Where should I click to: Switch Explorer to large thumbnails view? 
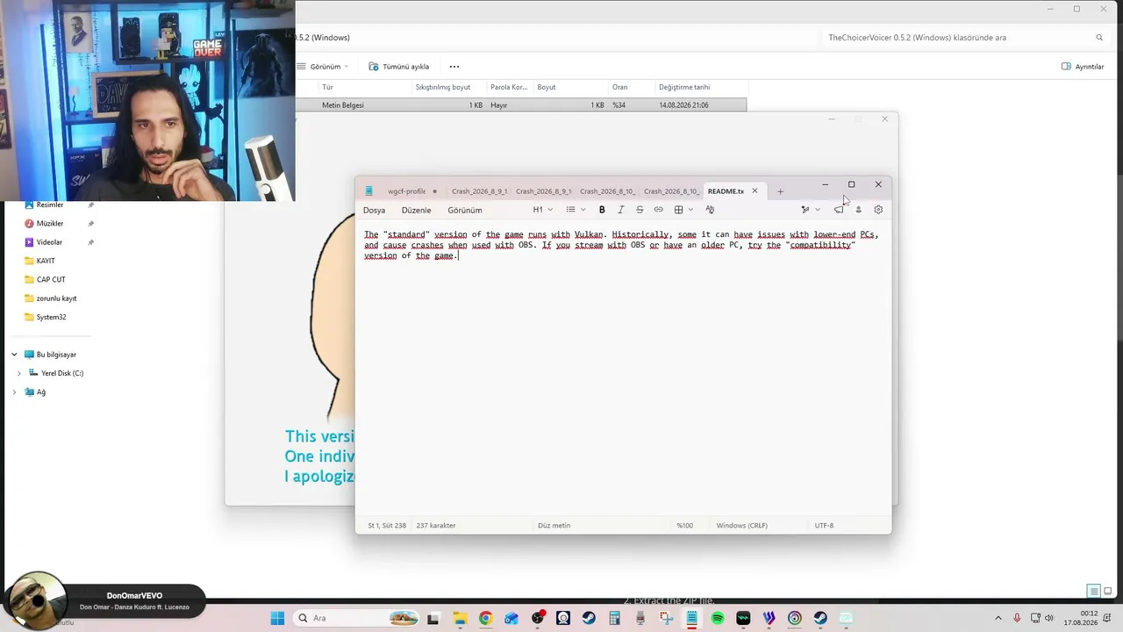click(x=1108, y=592)
